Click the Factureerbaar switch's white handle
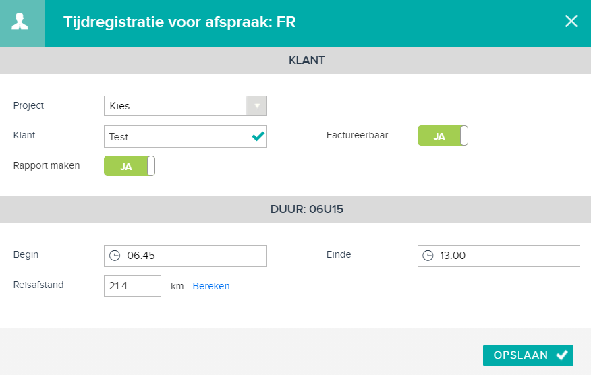591x375 pixels. coord(464,136)
